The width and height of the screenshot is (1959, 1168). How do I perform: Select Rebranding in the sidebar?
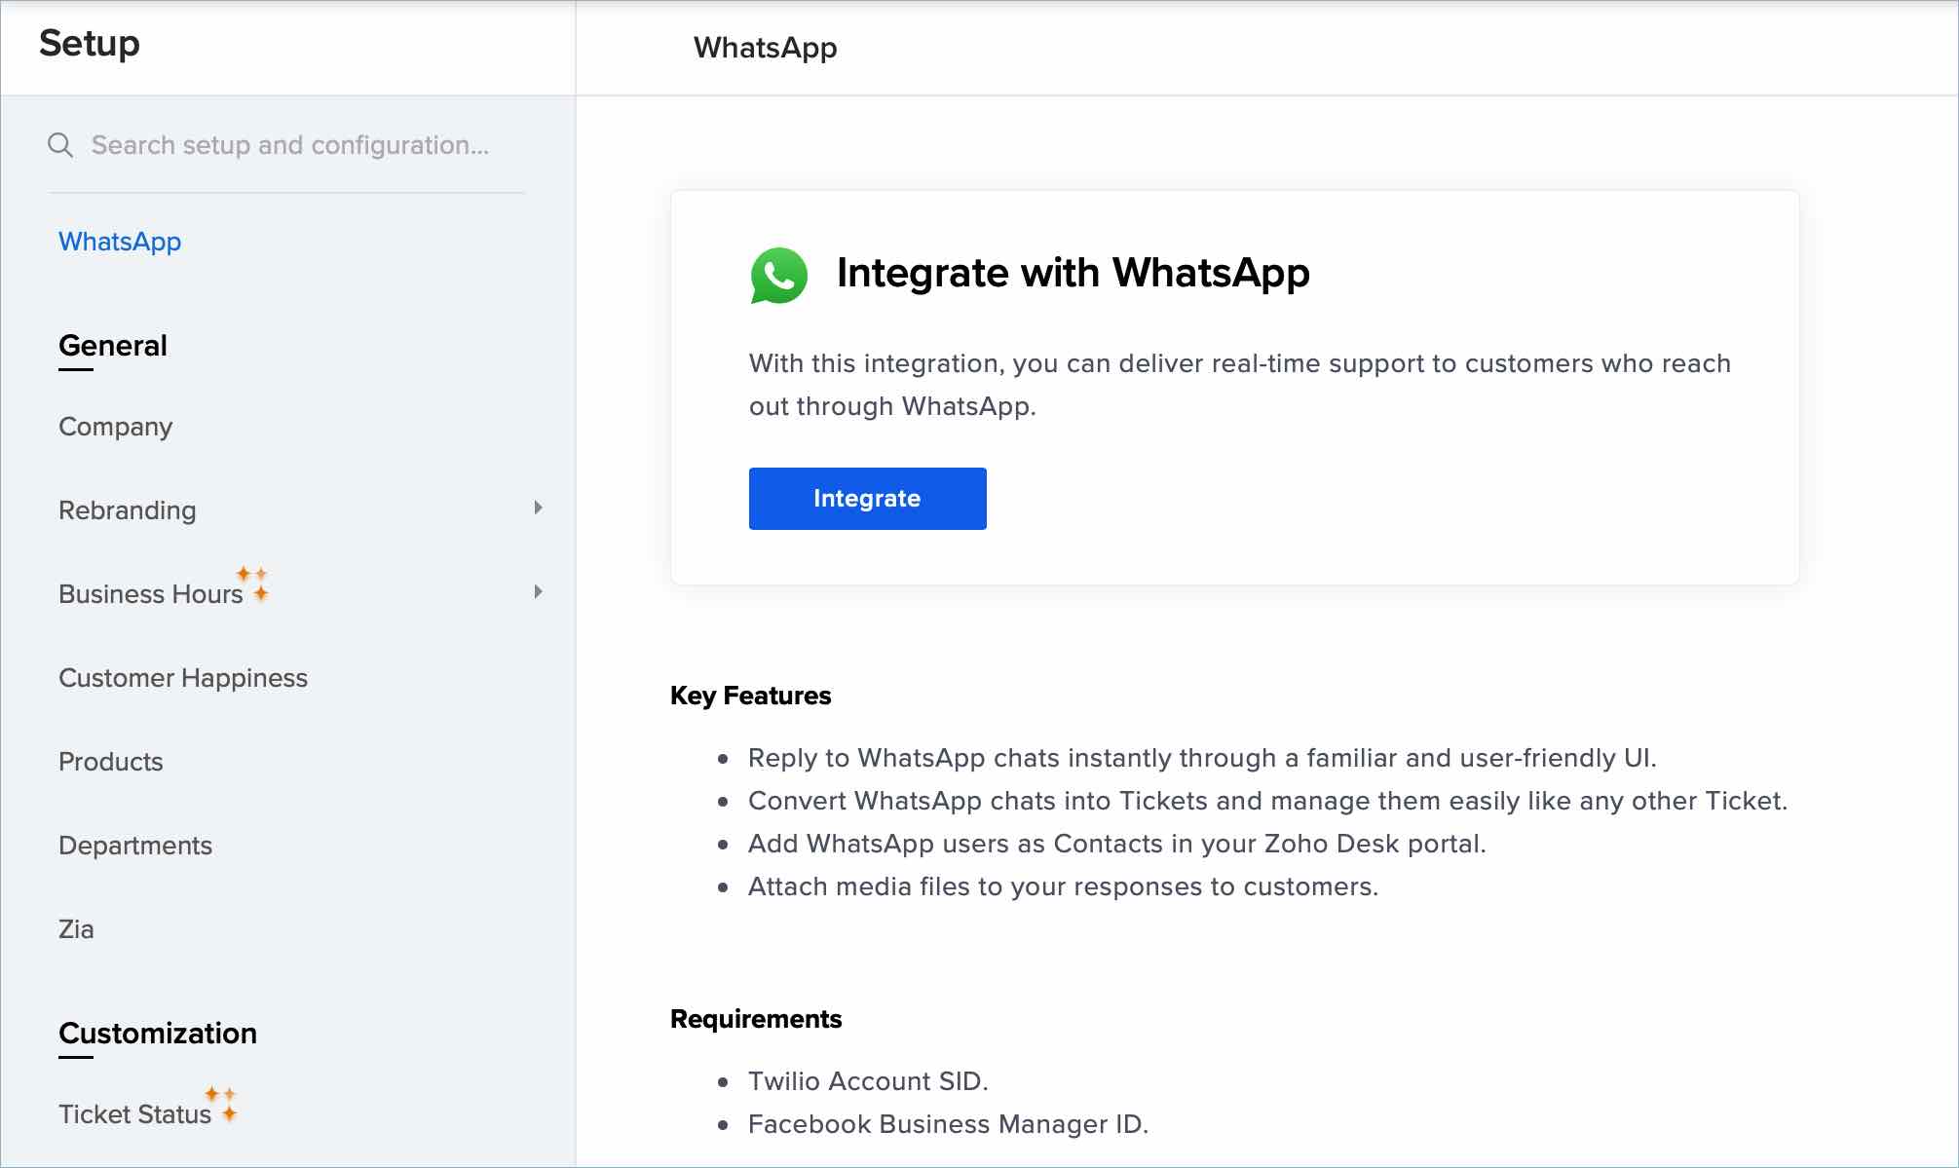[x=127, y=510]
